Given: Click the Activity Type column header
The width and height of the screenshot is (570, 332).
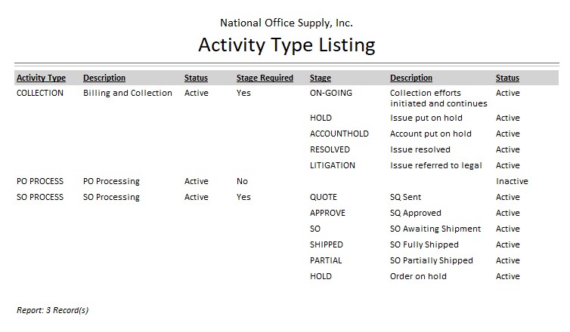Looking at the screenshot, I should pyautogui.click(x=41, y=78).
